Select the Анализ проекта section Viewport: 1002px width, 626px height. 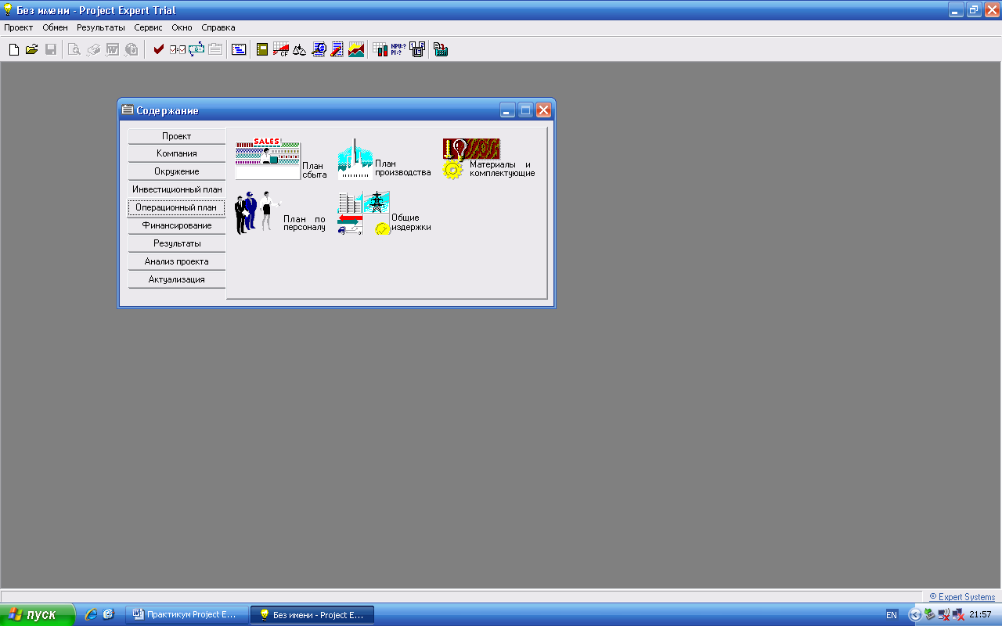[177, 261]
